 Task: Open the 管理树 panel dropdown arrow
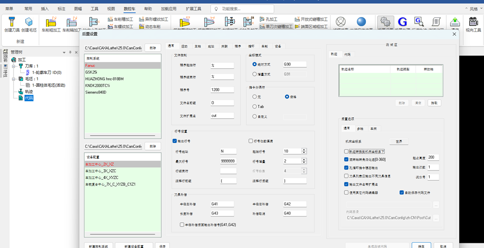tap(64, 52)
